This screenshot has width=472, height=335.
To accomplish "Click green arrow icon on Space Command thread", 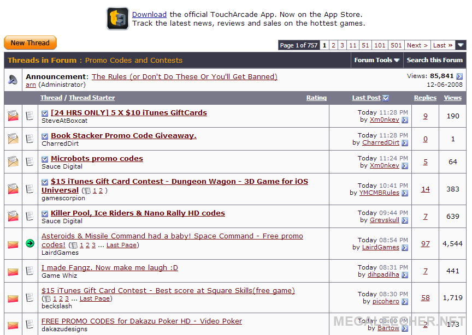I will click(x=30, y=243).
